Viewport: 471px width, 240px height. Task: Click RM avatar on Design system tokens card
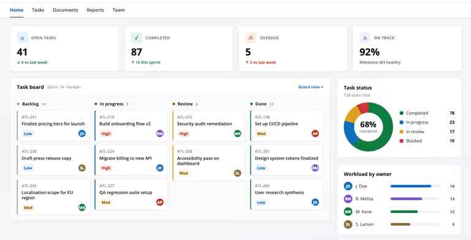tap(315, 168)
